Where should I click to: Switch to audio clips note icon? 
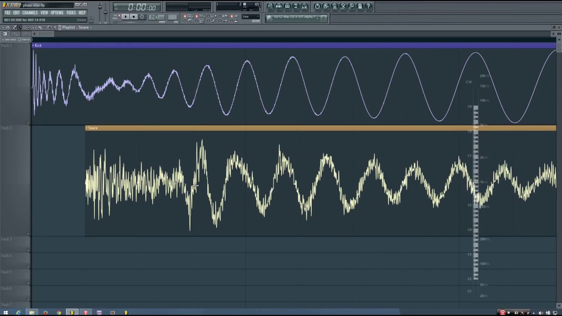coord(26,34)
